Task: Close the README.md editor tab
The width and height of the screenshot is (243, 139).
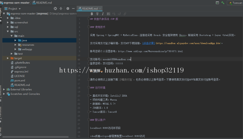Action: [x=100, y=9]
